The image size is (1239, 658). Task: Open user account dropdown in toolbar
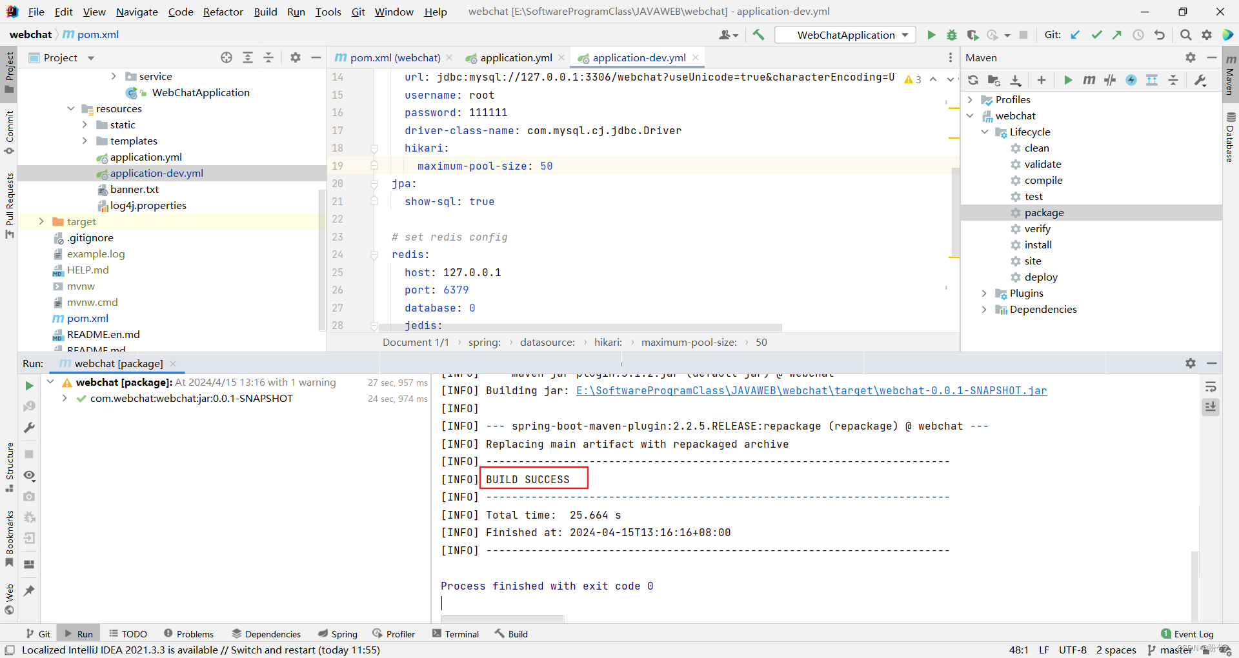pos(729,35)
